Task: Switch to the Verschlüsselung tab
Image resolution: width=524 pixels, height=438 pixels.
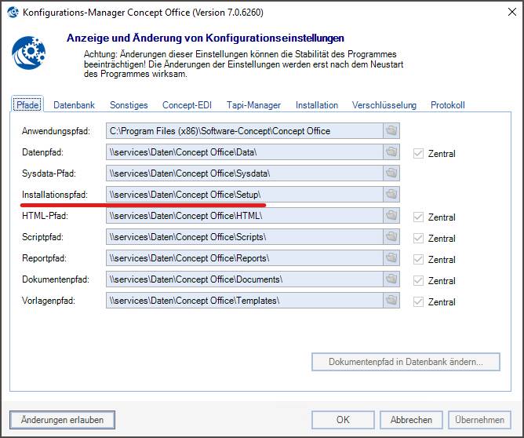Action: [384, 105]
